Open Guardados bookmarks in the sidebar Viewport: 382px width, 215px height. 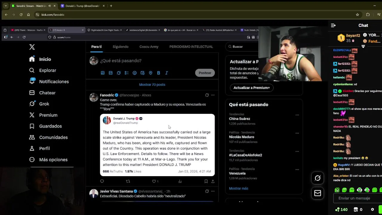click(45, 126)
